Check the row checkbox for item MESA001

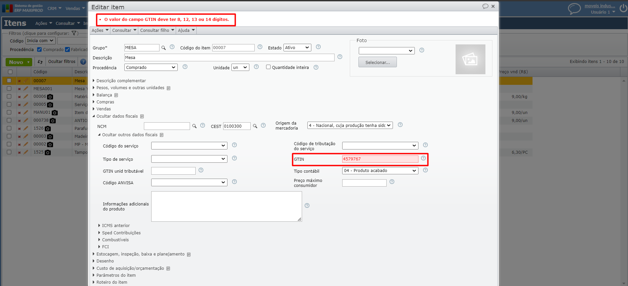pos(9,88)
